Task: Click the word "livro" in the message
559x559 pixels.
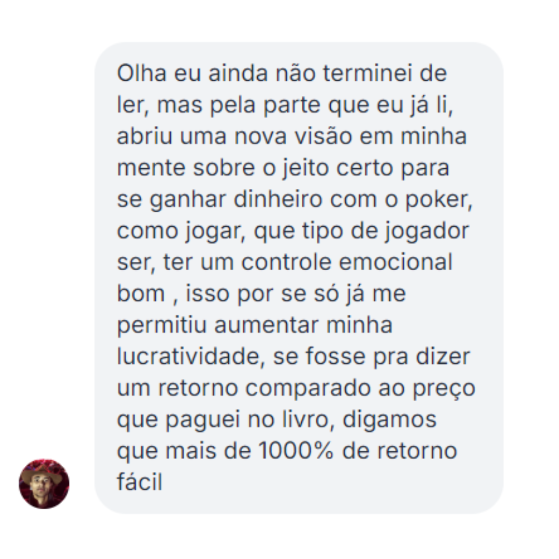Action: pyautogui.click(x=305, y=420)
